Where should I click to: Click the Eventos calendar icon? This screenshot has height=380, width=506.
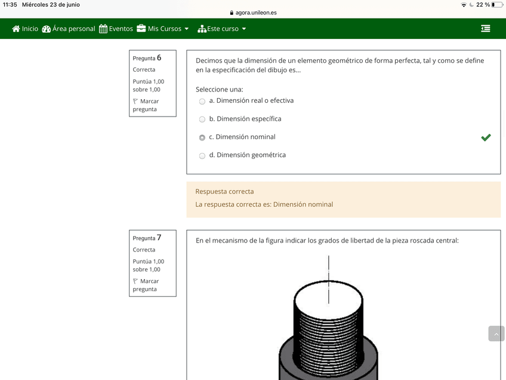(x=103, y=29)
